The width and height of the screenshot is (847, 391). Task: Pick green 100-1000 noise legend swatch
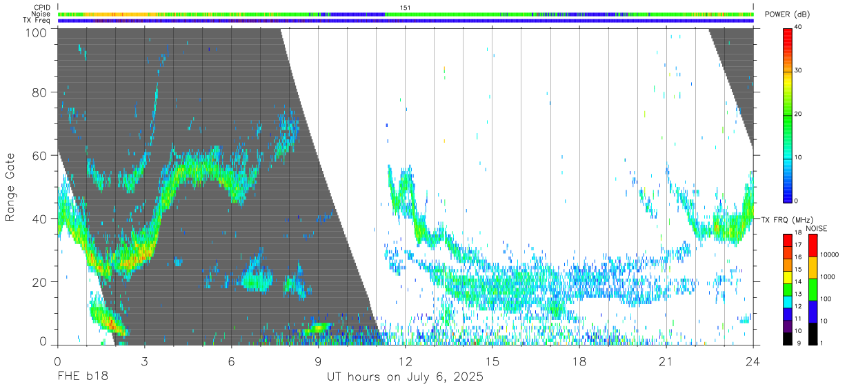pyautogui.click(x=813, y=289)
